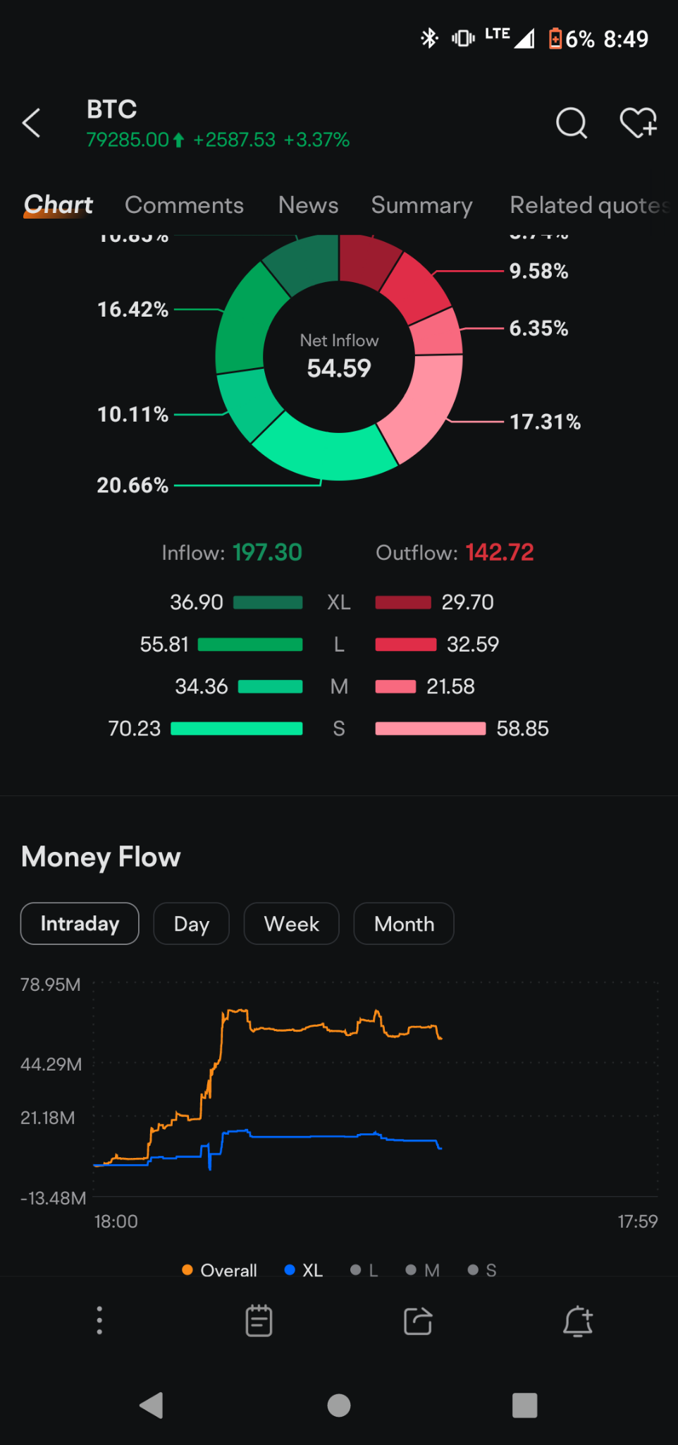
Task: Tap the vibrate mode status icon
Action: tap(463, 38)
